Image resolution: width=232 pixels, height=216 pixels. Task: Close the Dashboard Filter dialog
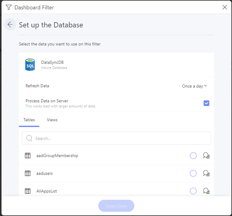pyautogui.click(x=225, y=7)
